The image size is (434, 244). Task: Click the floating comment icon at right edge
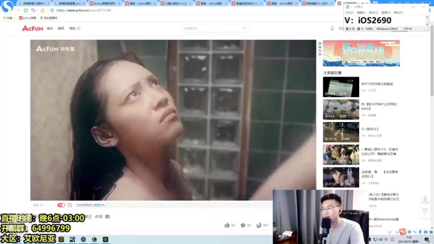(425, 211)
